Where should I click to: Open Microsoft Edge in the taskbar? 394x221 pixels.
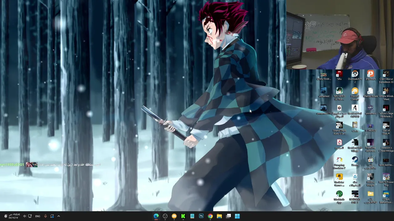pos(156,216)
